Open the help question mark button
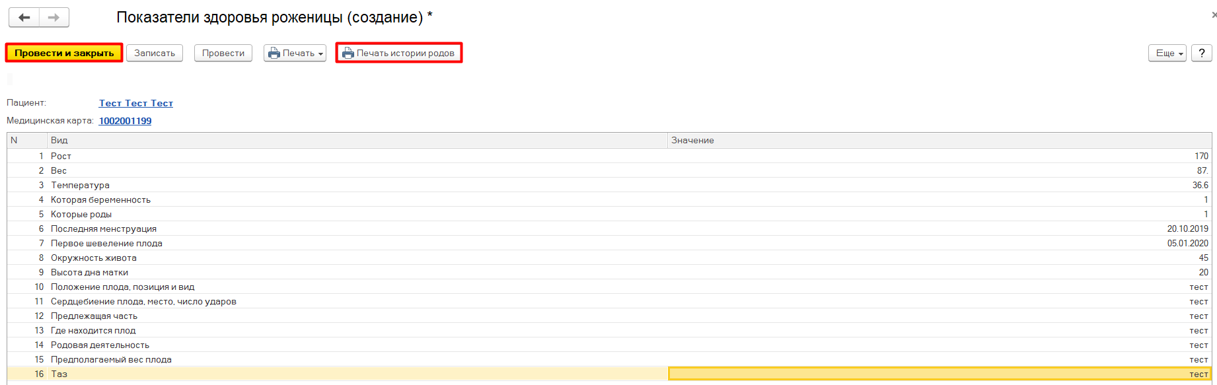 pyautogui.click(x=1201, y=53)
